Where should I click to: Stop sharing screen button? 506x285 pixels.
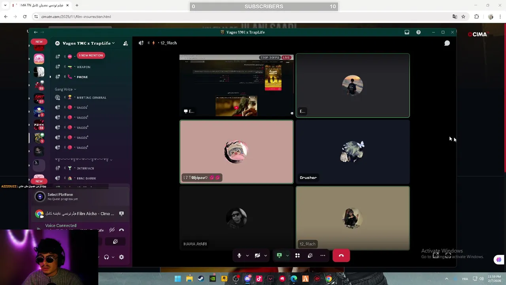(279, 256)
